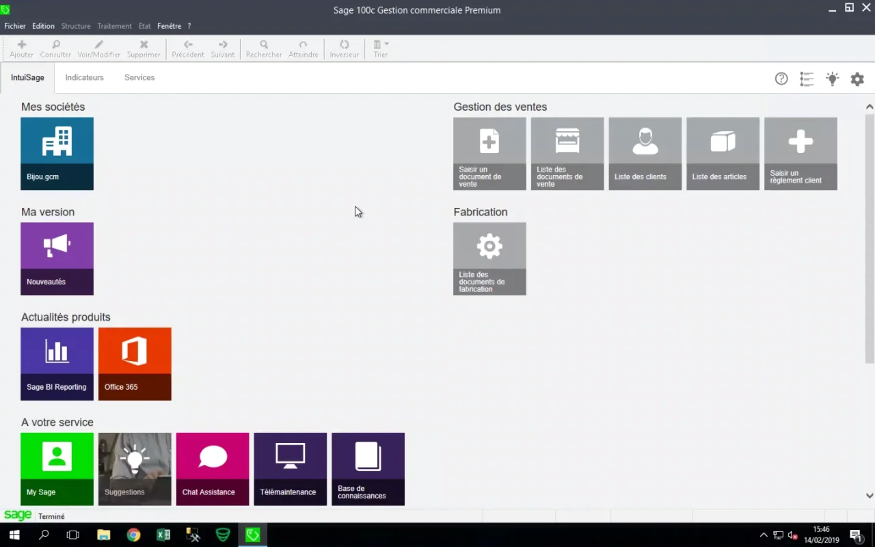
Task: Click the Rechercher toolbar button
Action: [x=264, y=49]
